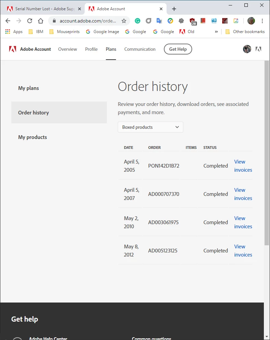Image resolution: width=270 pixels, height=340 pixels.
Task: Open Mouseprints bookmarks folder
Action: tap(65, 32)
